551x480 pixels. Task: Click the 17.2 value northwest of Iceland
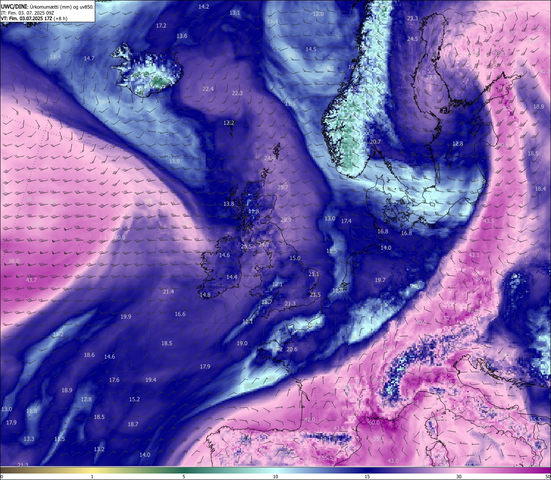tap(161, 25)
